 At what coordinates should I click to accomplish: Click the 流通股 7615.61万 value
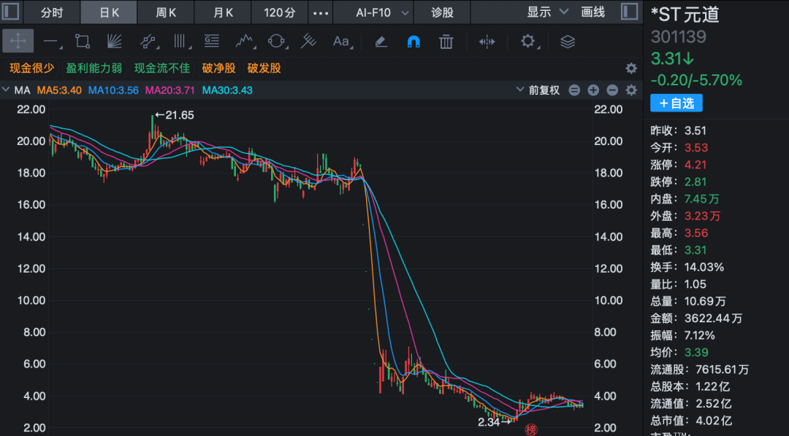tap(721, 370)
